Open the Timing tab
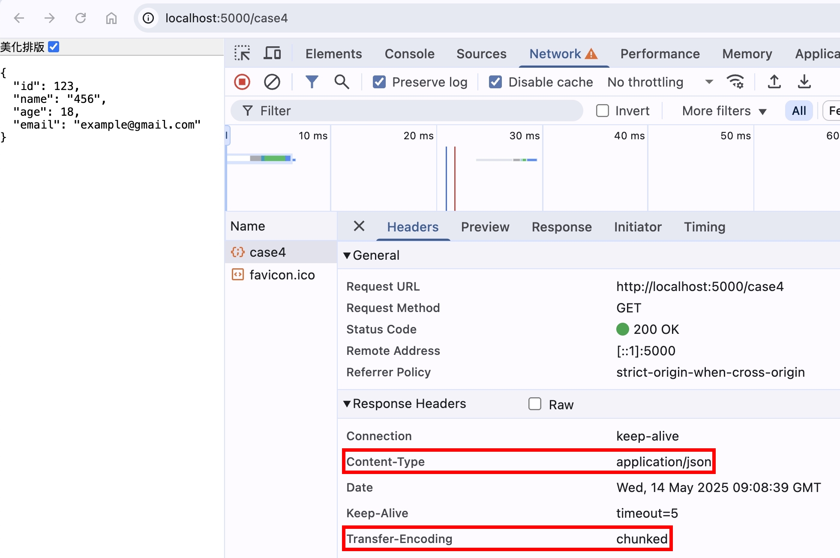 coord(705,227)
